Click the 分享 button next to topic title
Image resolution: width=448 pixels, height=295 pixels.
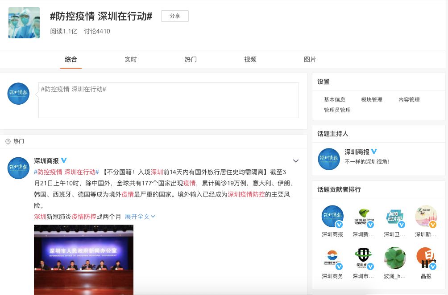click(x=175, y=16)
